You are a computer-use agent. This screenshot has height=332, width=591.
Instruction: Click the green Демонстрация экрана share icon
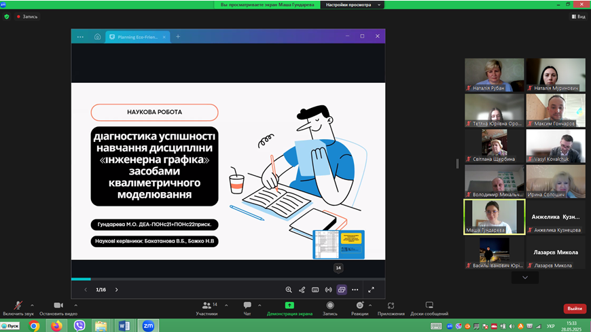(289, 306)
